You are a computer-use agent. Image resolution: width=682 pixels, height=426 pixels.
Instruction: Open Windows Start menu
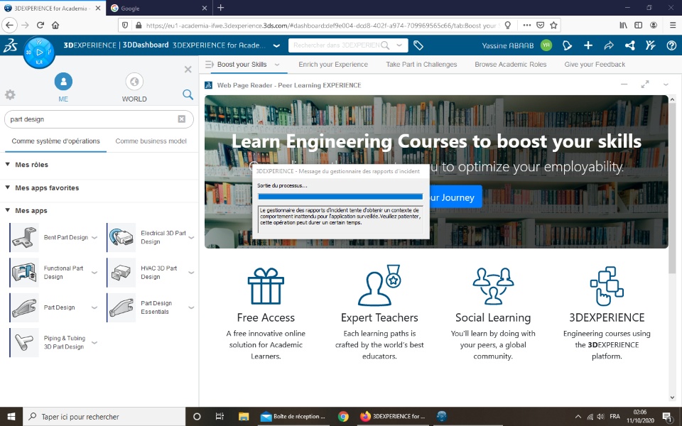pos(11,417)
